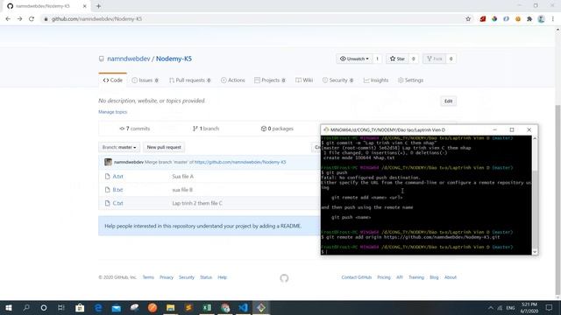The width and height of the screenshot is (561, 315).
Task: Open the browser extensions puzzle icon
Action: 529,19
